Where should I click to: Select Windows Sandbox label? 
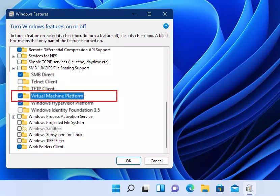[x=45, y=129]
